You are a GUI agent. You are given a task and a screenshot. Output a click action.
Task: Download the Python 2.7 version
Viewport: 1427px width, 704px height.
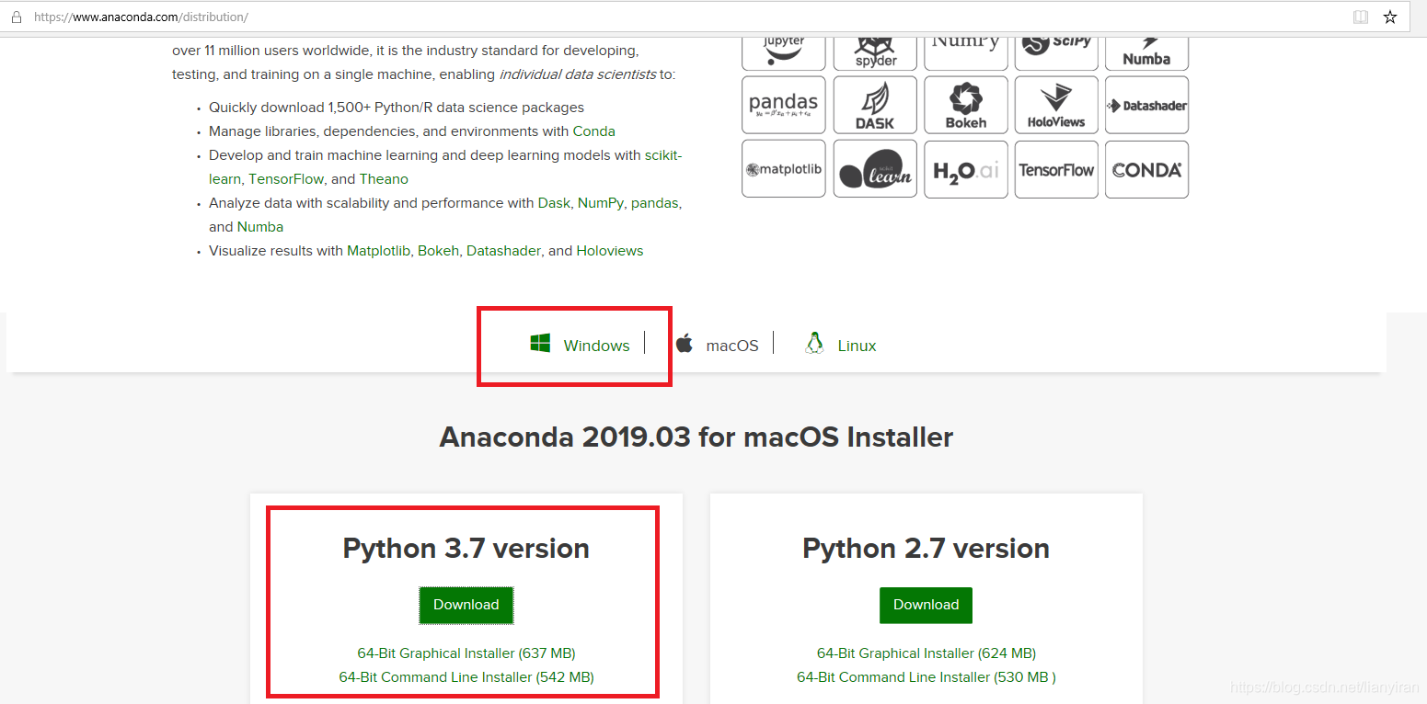(926, 605)
